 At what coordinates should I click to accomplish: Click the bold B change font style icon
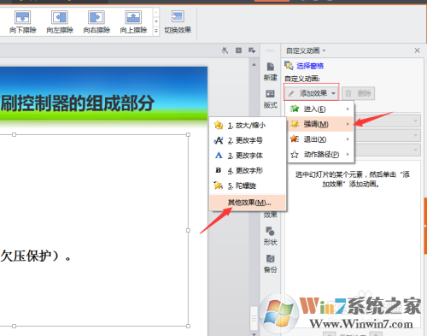[219, 170]
